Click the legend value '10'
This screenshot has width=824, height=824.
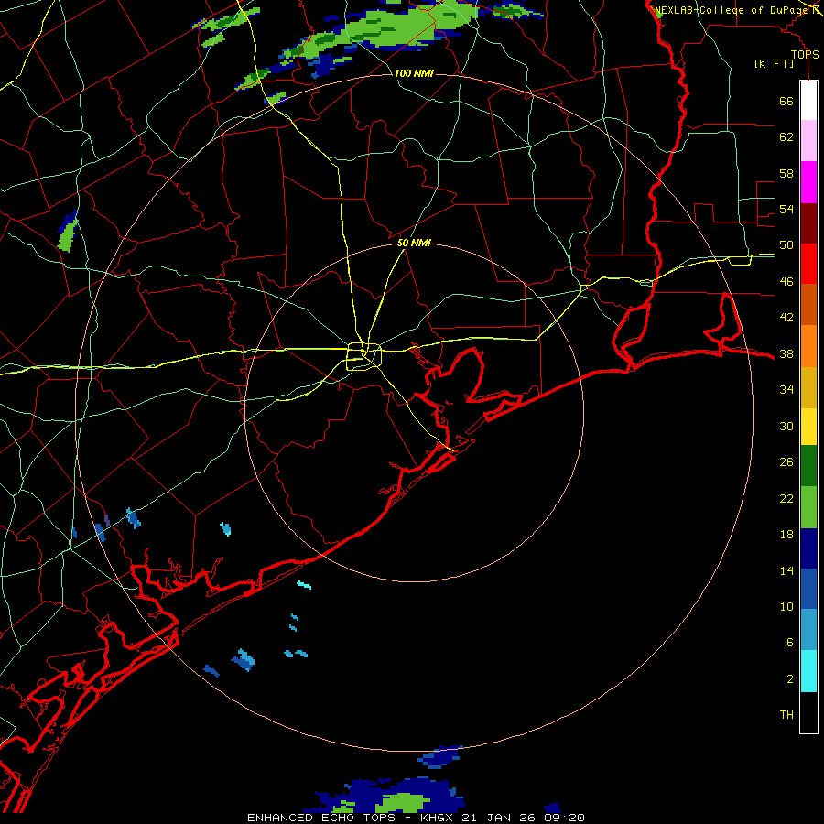tap(786, 607)
